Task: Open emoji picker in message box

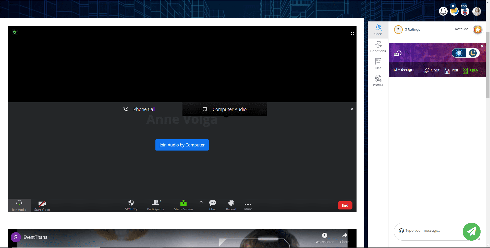Action: click(x=401, y=231)
